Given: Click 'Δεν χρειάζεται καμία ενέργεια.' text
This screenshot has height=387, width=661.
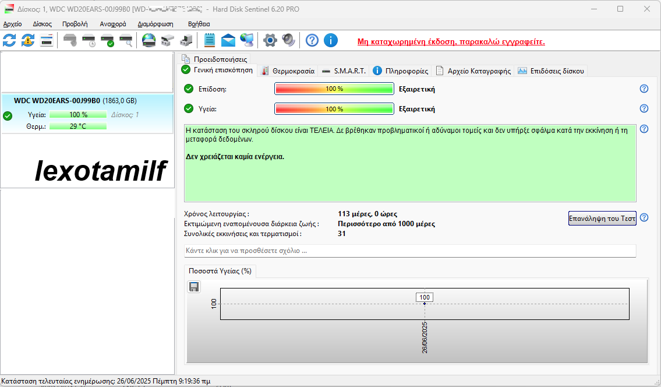Looking at the screenshot, I should coord(235,157).
